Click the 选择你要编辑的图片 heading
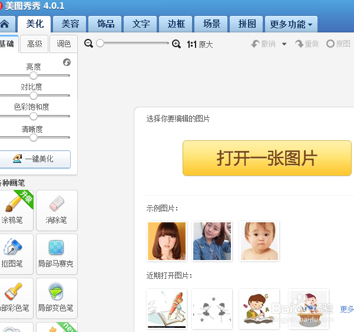The image size is (354, 332). (178, 119)
